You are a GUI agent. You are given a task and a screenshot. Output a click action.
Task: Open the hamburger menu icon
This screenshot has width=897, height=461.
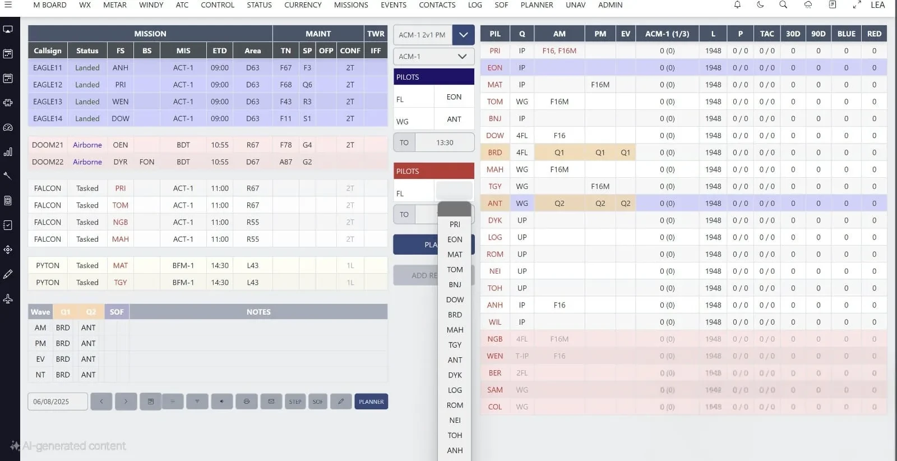(x=8, y=4)
